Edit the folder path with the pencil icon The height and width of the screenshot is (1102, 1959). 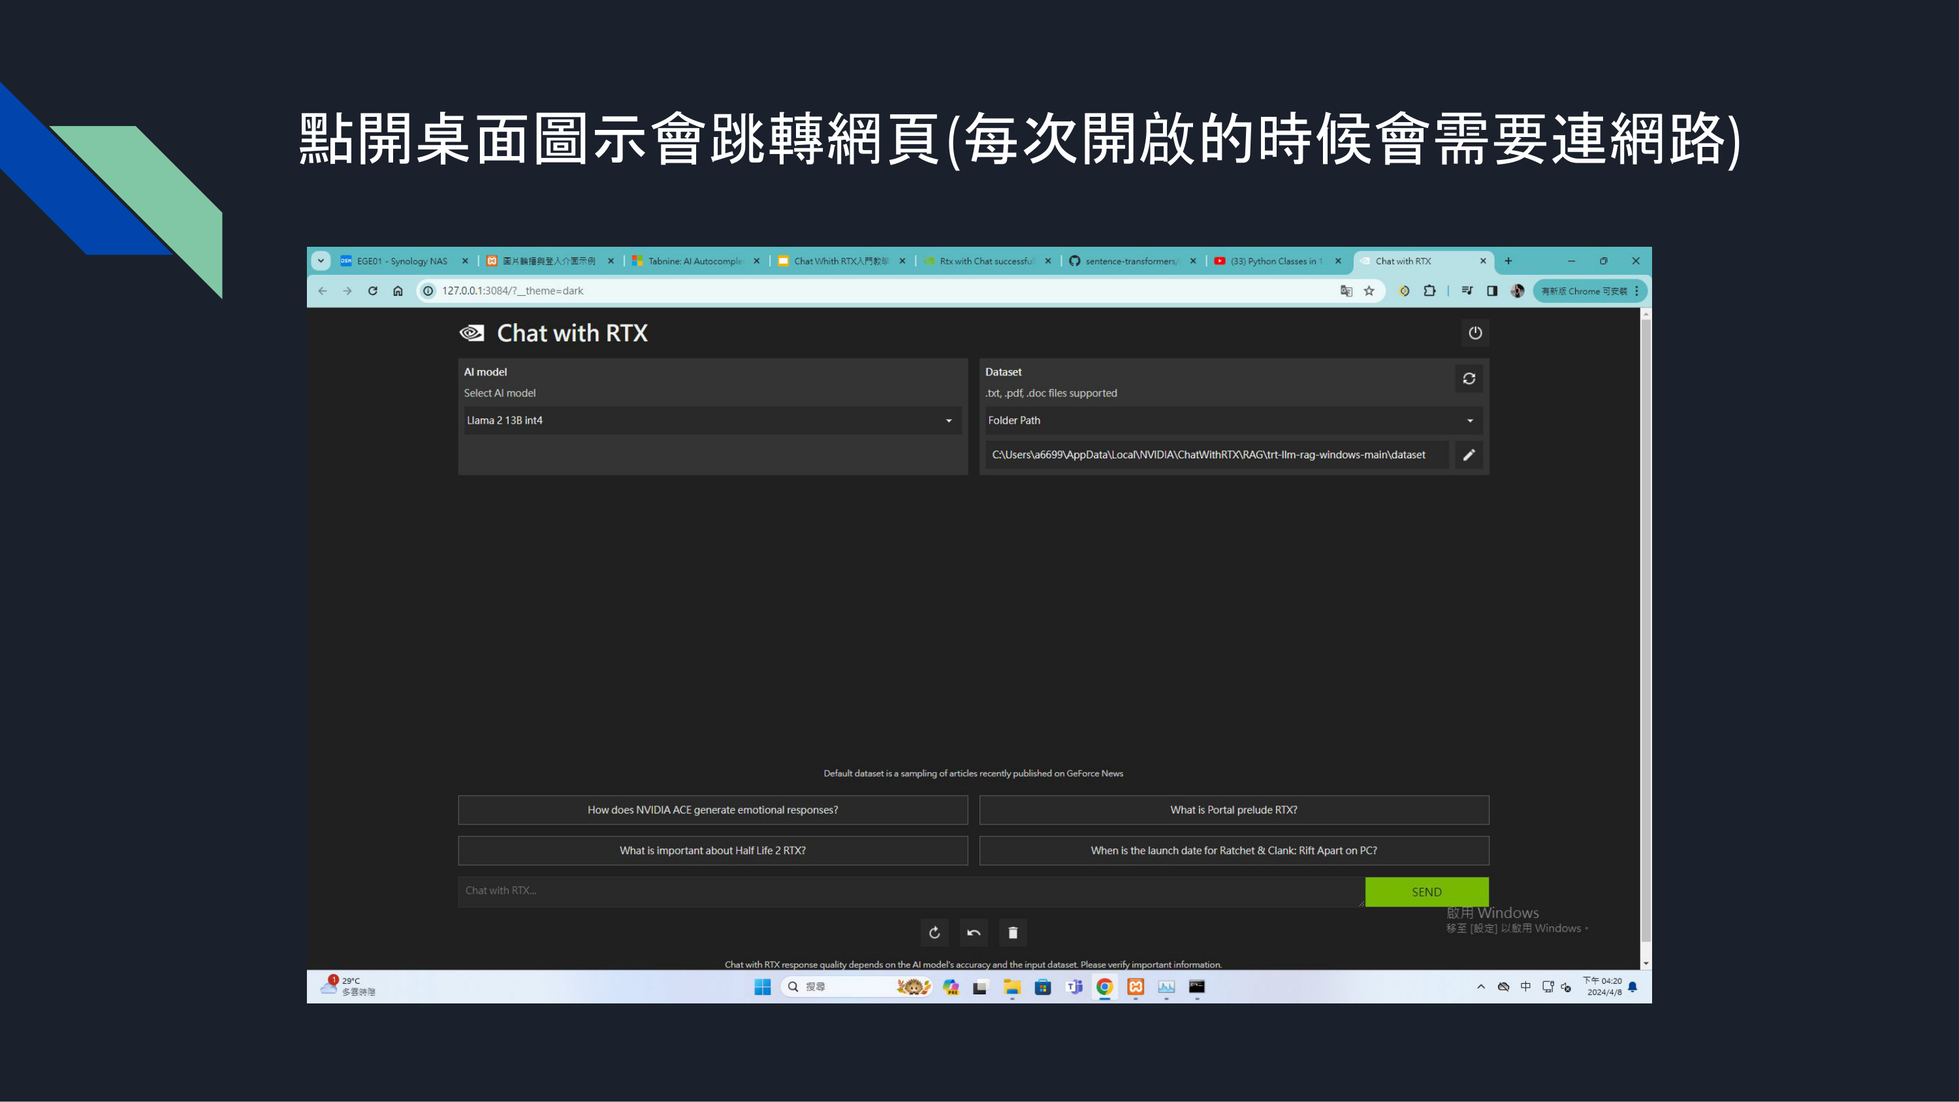[1469, 455]
